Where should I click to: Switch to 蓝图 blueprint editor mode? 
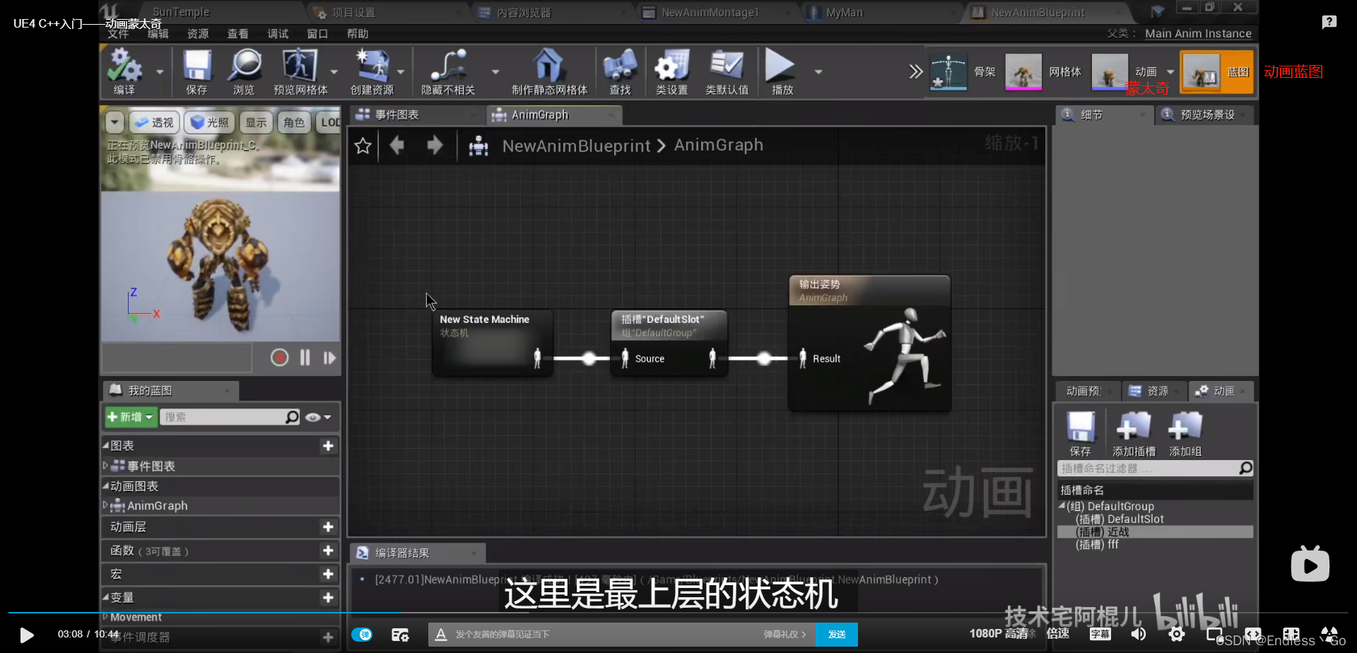point(1217,71)
